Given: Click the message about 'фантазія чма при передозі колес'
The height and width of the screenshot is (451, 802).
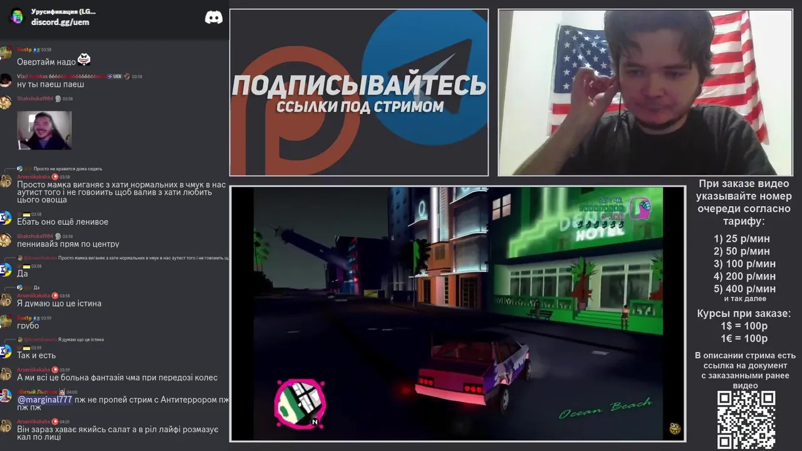Looking at the screenshot, I should pyautogui.click(x=117, y=378).
